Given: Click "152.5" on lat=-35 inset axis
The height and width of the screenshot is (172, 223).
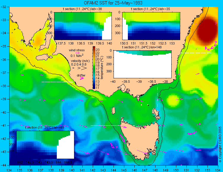Looking at the screenshot, I should (162, 43).
